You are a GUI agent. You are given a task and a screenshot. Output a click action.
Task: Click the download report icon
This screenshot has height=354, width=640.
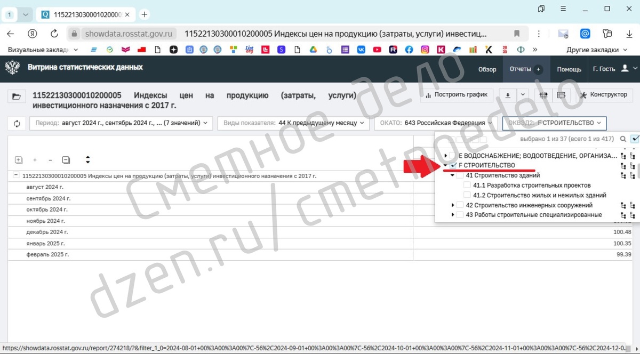point(508,95)
